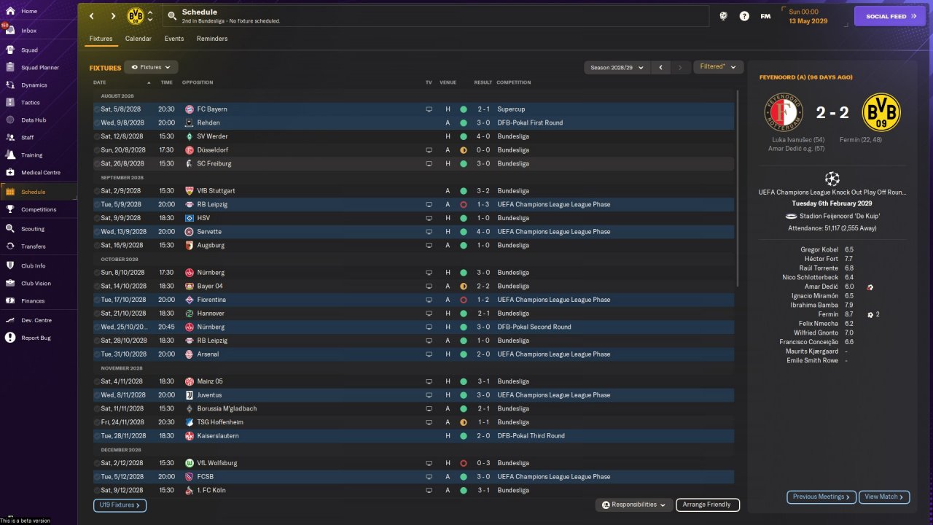
Task: Switch to the Reminders tab
Action: (212, 39)
